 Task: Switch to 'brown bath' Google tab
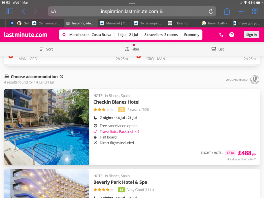[217, 23]
